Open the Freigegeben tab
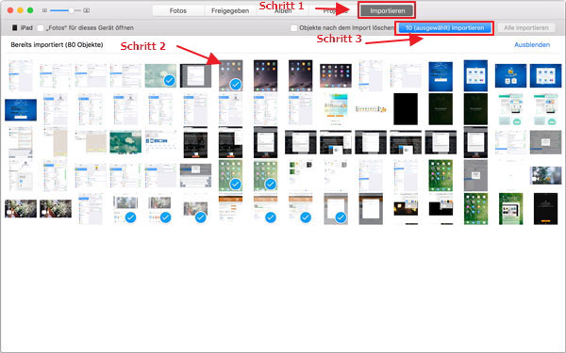Image resolution: width=566 pixels, height=353 pixels. click(230, 10)
